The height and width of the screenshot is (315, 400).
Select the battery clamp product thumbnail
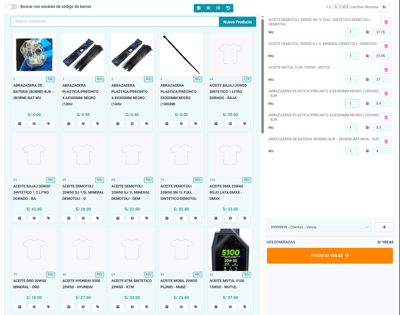tap(34, 54)
